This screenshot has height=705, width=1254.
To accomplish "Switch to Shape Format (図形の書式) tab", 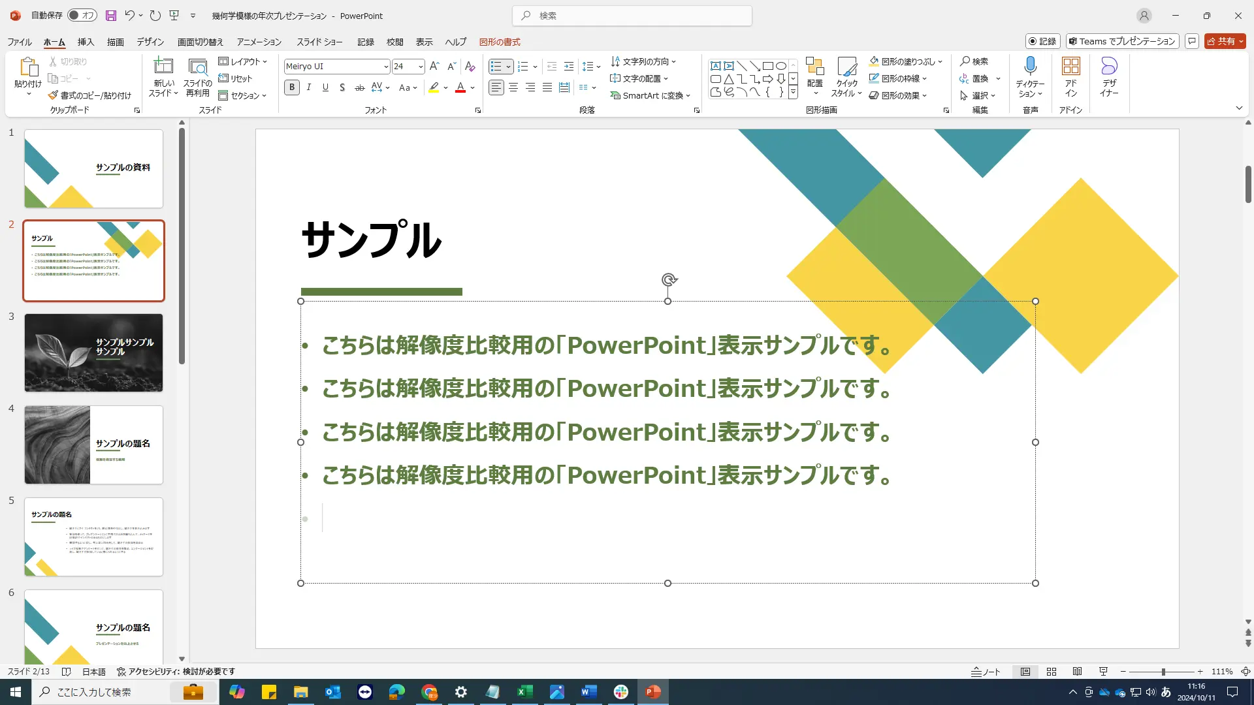I will pos(500,42).
